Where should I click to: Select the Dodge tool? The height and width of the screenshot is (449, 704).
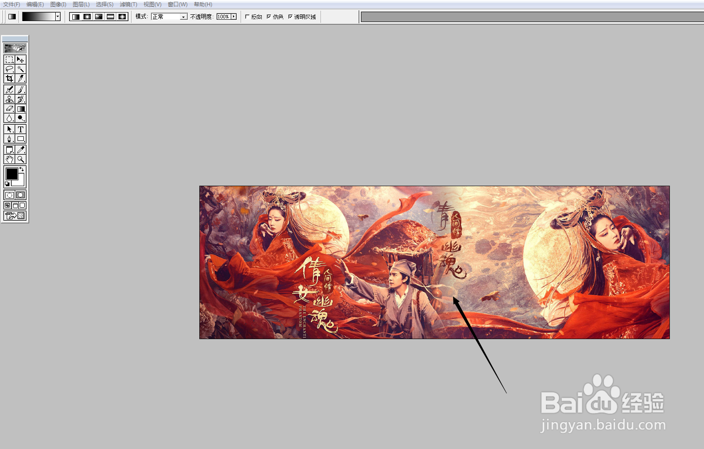click(x=21, y=118)
